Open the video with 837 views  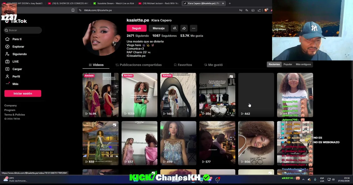coord(139,143)
